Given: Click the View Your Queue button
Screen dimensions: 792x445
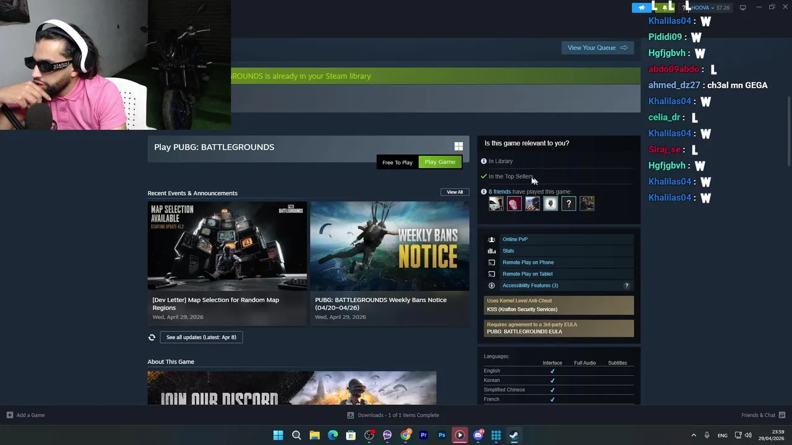Looking at the screenshot, I should 597,48.
